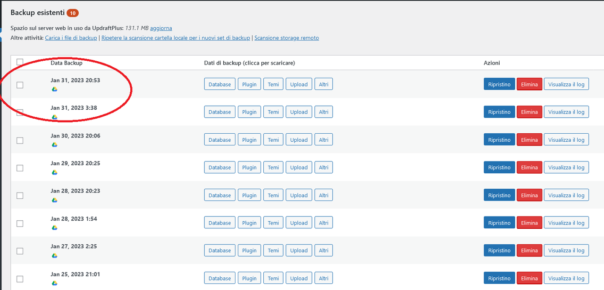Click Google Drive icon under Jan 28 20:23
604x290 pixels.
point(54,200)
